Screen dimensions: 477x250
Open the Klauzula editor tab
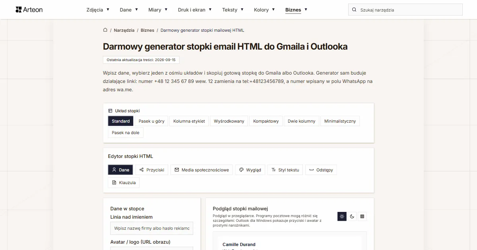pyautogui.click(x=124, y=183)
